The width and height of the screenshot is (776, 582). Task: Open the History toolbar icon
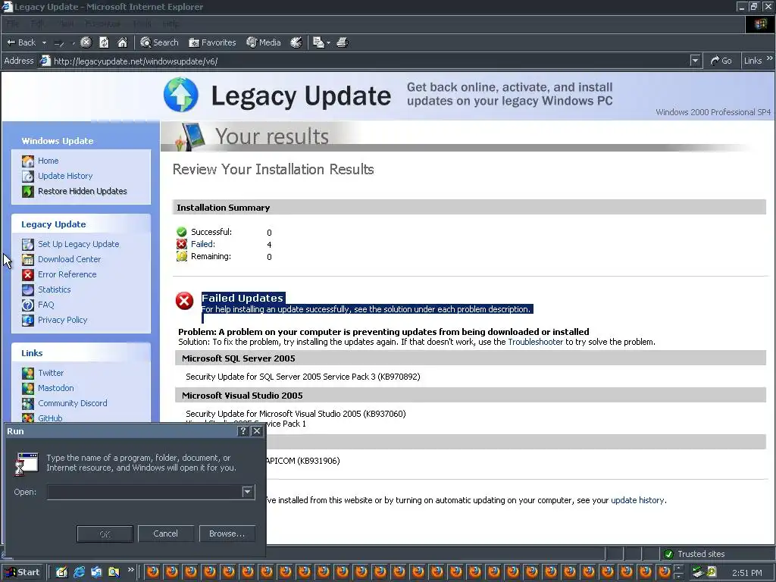(296, 42)
